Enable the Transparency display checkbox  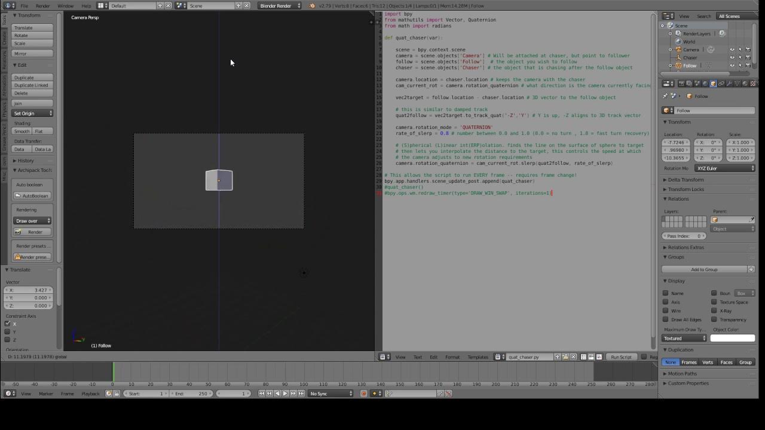(714, 320)
